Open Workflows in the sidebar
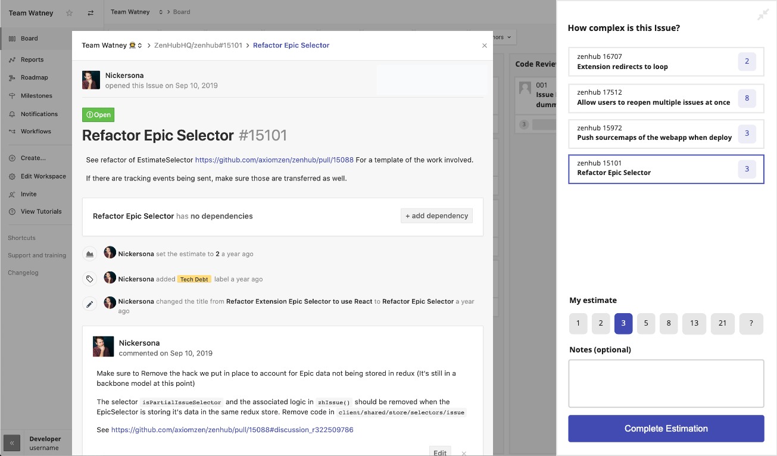The width and height of the screenshot is (777, 456). coord(36,131)
